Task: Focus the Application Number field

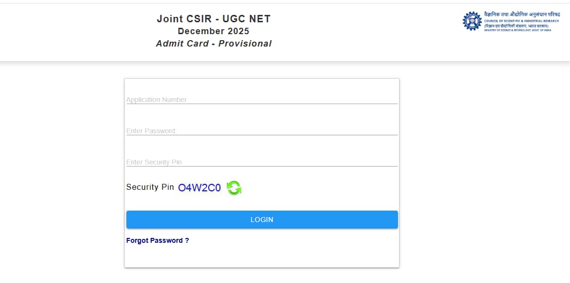Action: coord(262,99)
